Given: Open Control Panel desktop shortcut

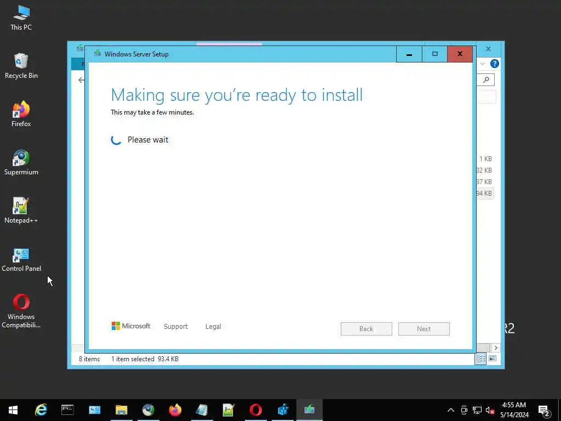Looking at the screenshot, I should [21, 259].
